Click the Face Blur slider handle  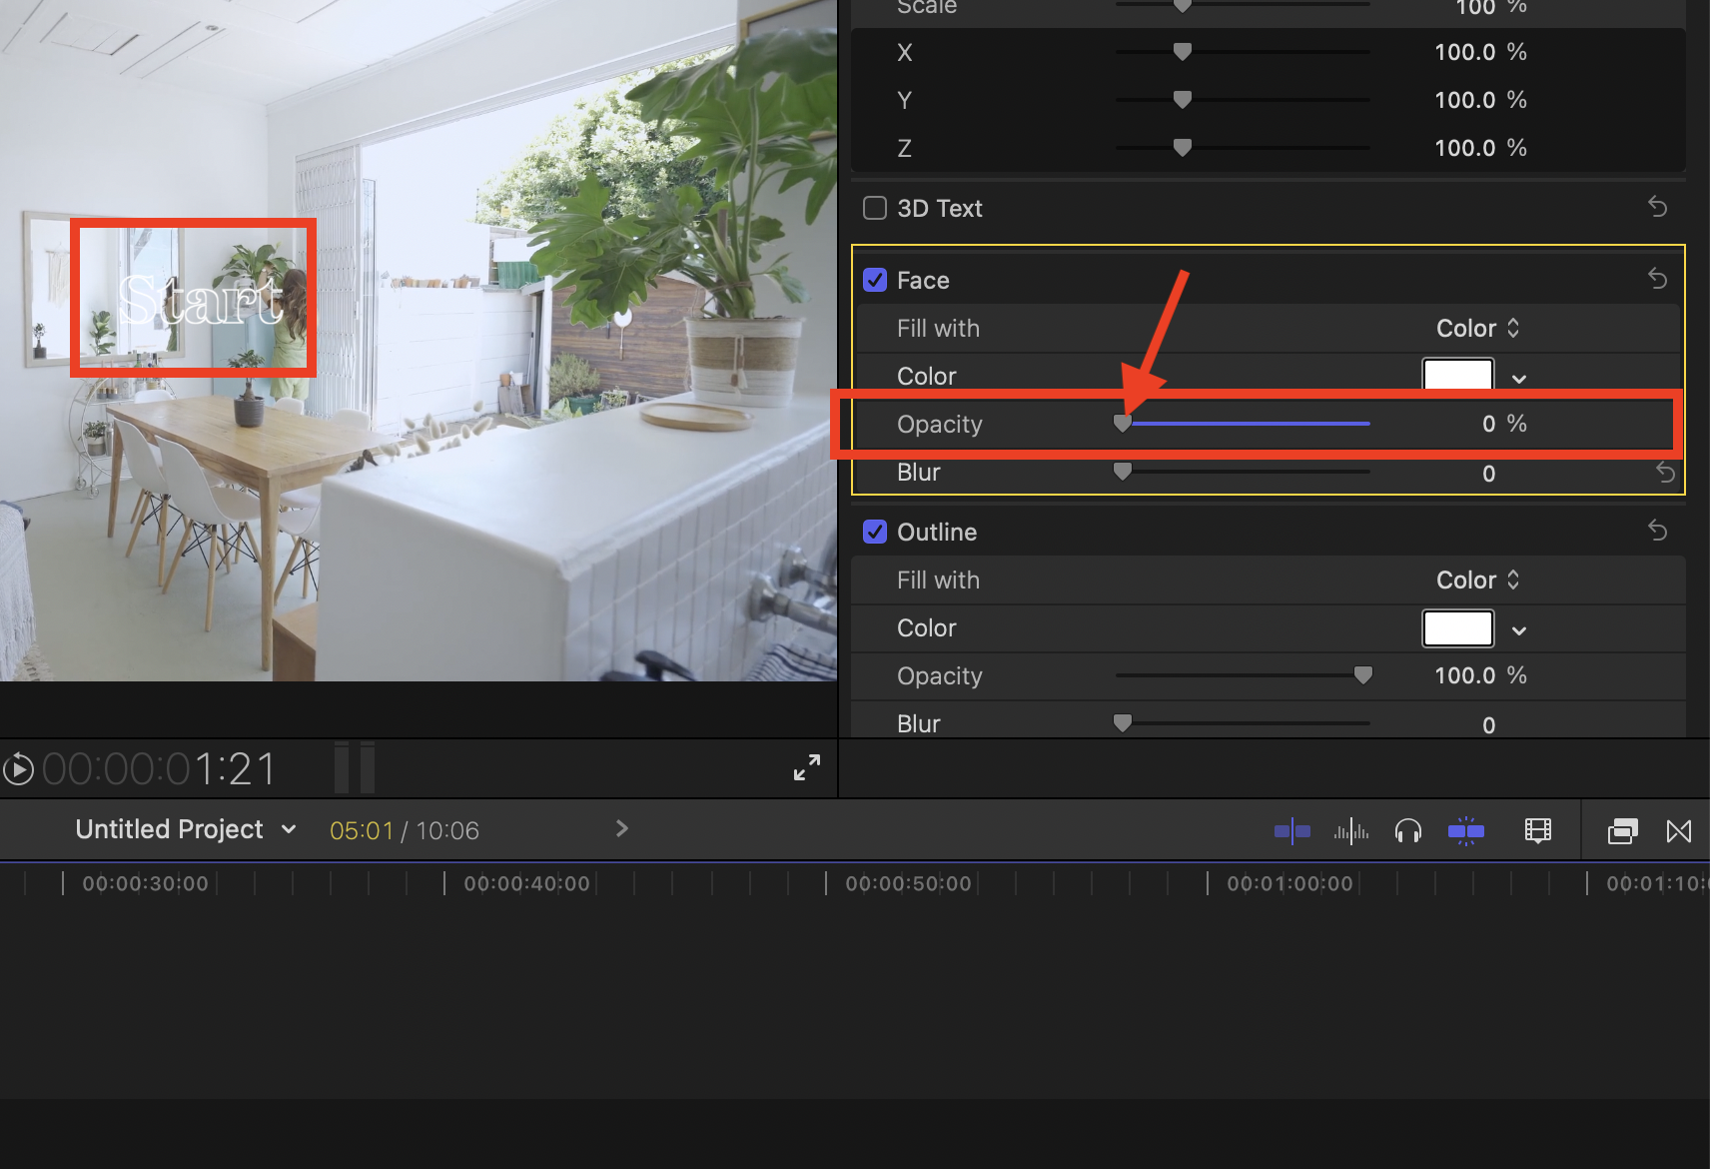tap(1123, 471)
